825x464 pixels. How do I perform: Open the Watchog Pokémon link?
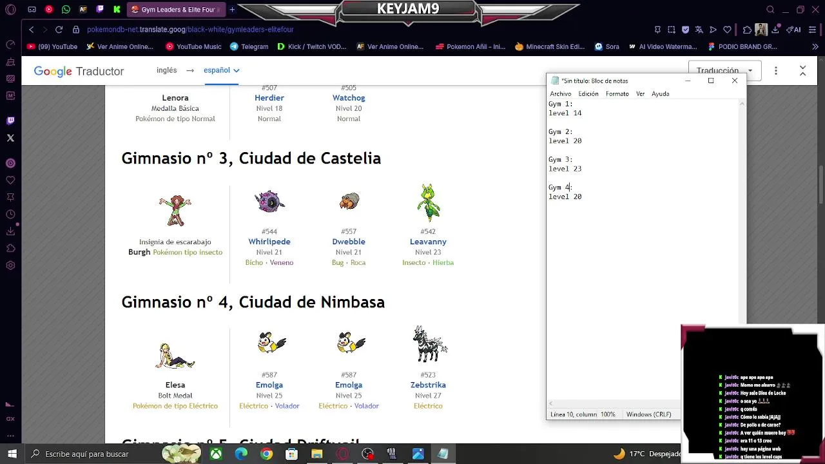(x=349, y=98)
